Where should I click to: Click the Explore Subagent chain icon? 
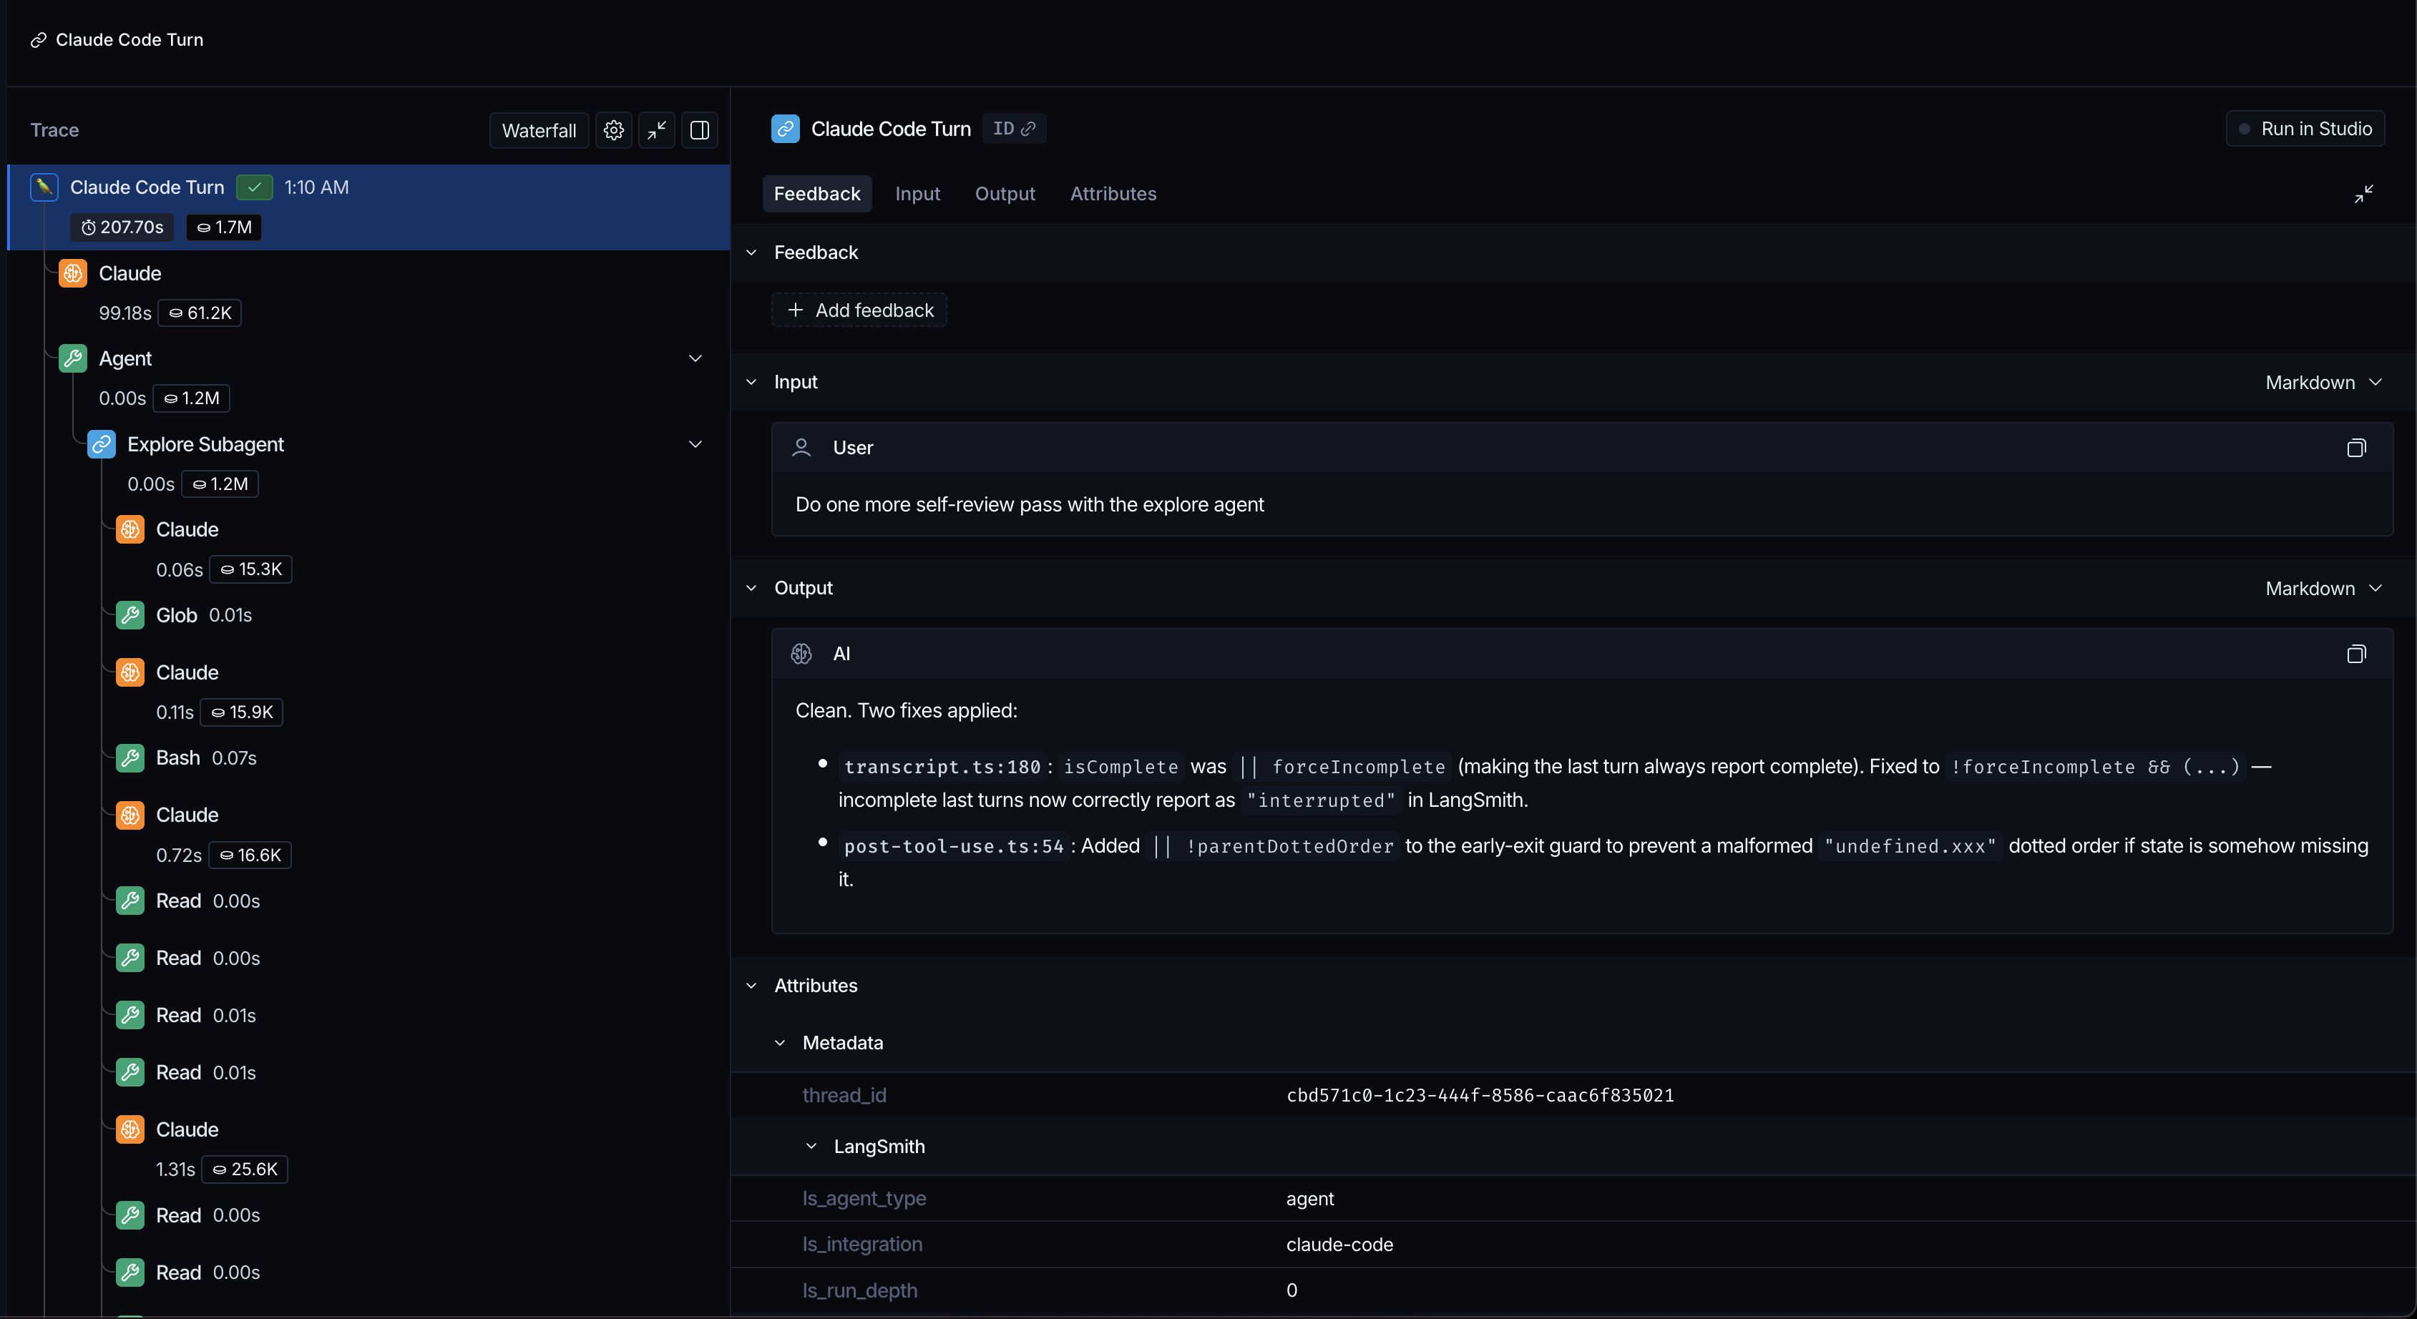click(x=102, y=445)
